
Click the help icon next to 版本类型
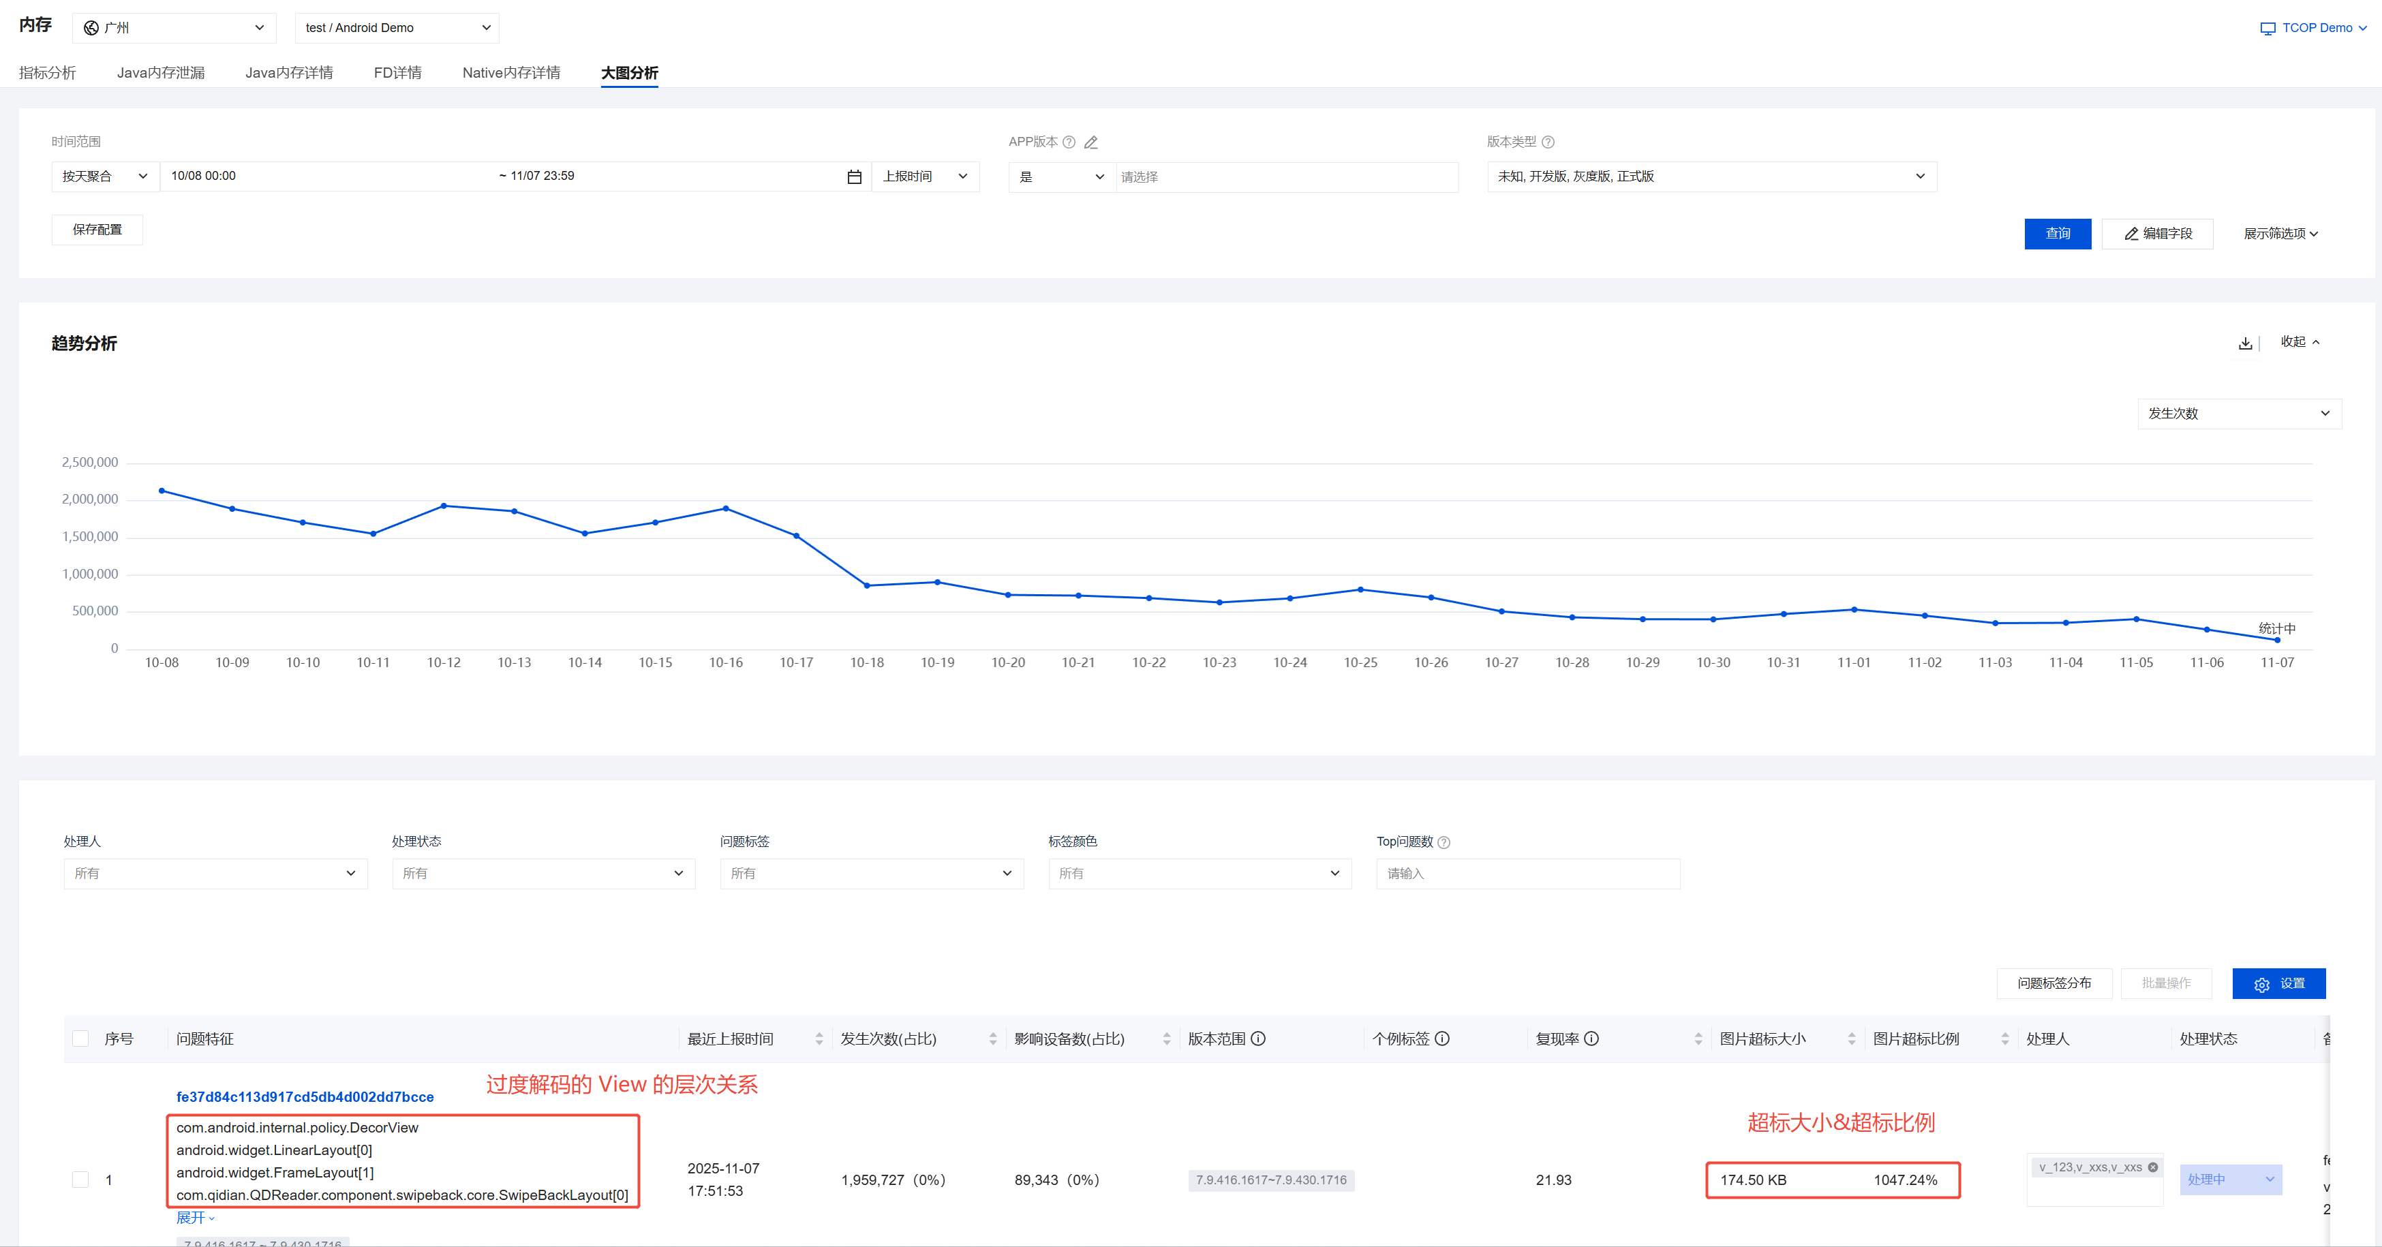[x=1548, y=142]
